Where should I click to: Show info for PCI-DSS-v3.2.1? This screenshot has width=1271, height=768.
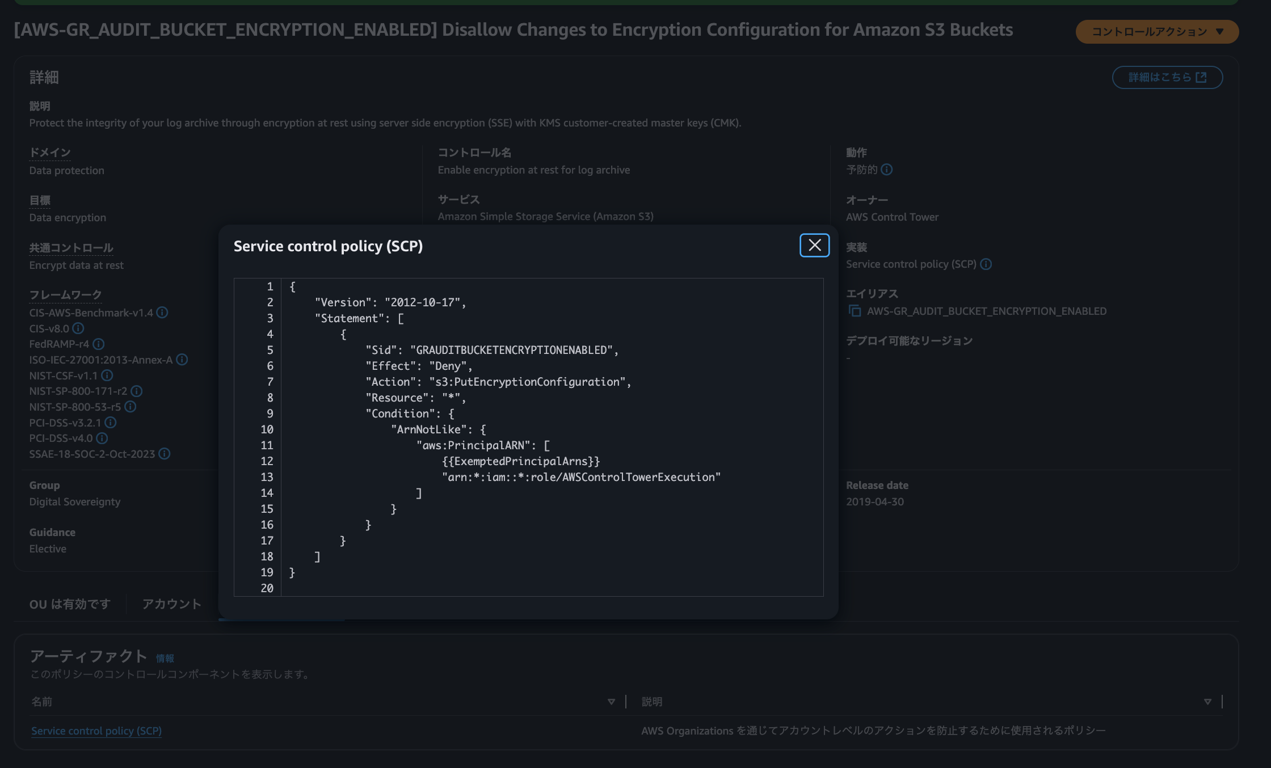(x=111, y=423)
